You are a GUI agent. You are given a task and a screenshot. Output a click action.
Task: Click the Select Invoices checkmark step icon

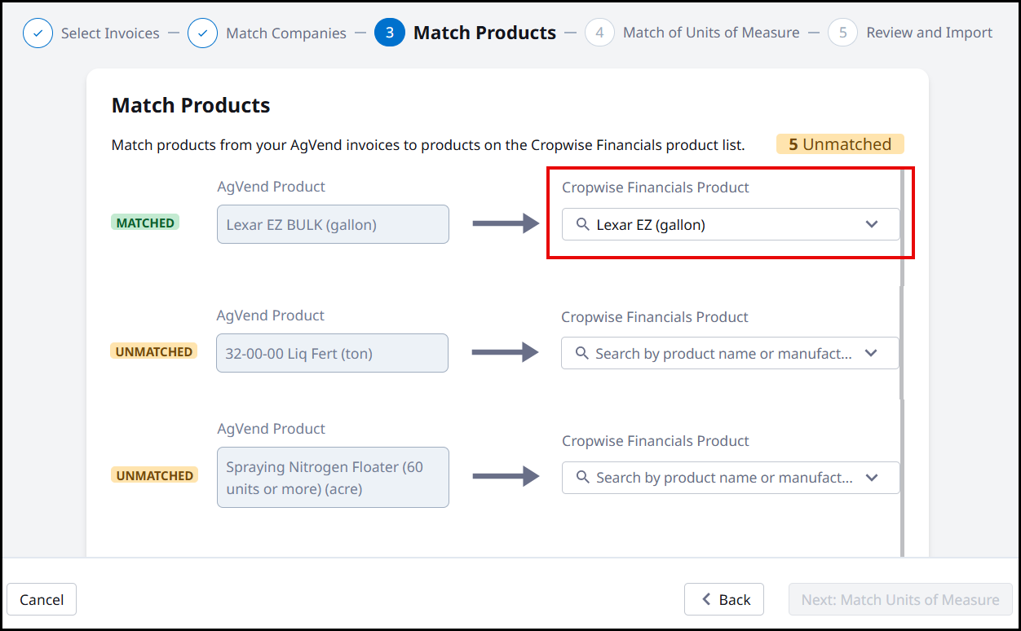(38, 33)
